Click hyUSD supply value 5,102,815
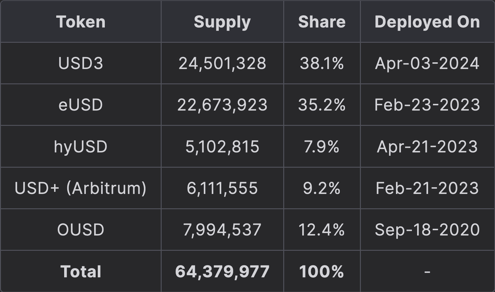The image size is (495, 292). (x=222, y=147)
